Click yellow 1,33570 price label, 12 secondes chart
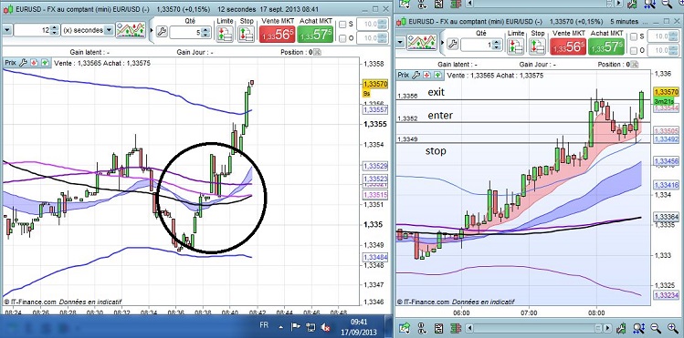 (374, 84)
